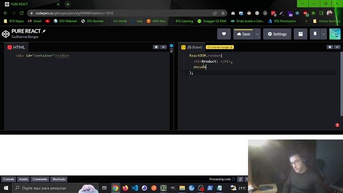Viewport: 343px width, 193px height.
Task: Pin the pen with pin icon
Action: tap(315, 34)
